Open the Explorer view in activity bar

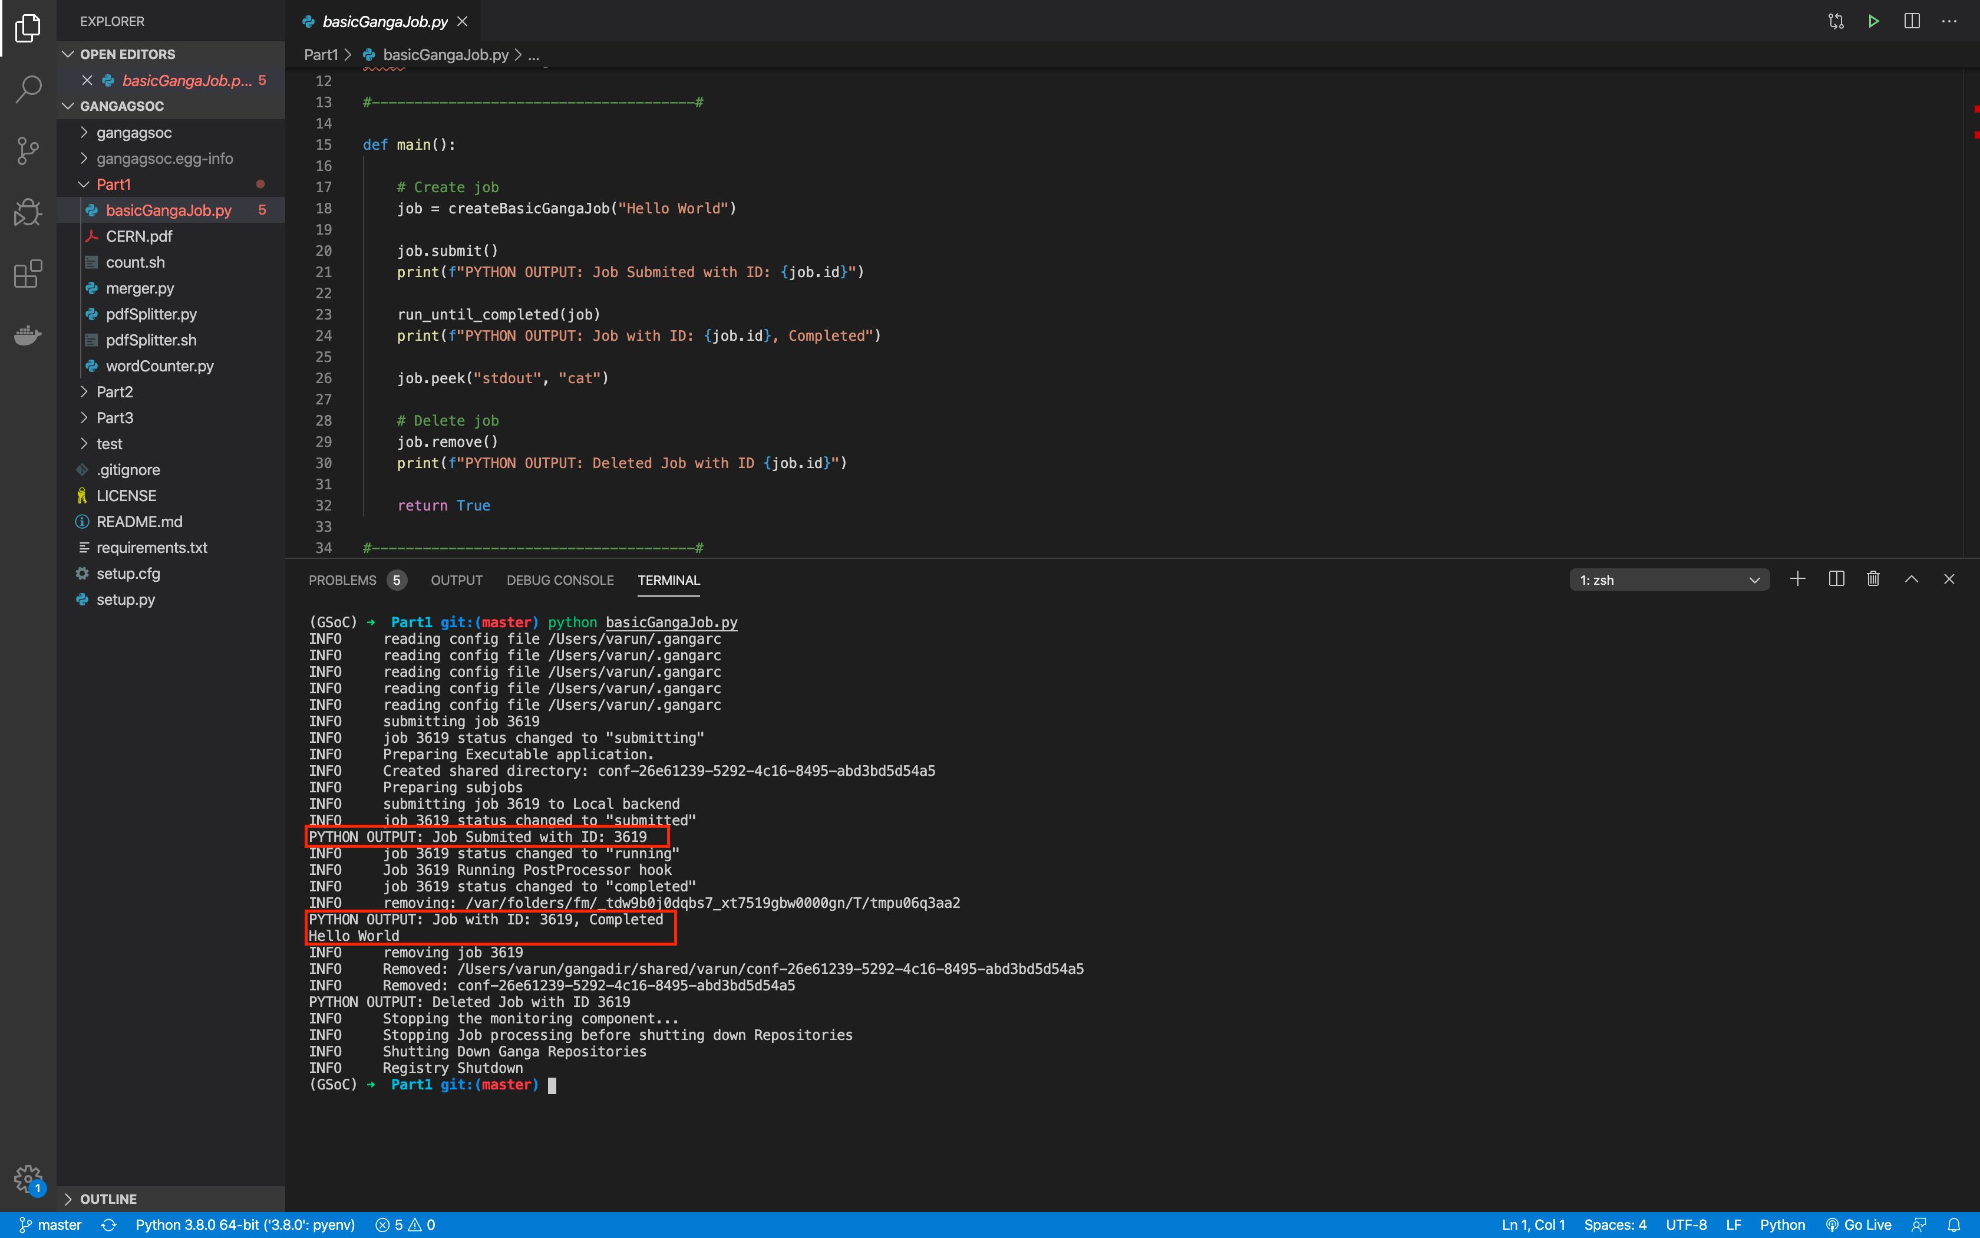pyautogui.click(x=28, y=28)
